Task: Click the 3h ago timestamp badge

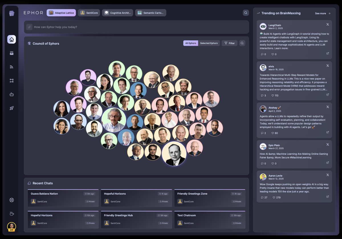Action: [x=236, y=194]
